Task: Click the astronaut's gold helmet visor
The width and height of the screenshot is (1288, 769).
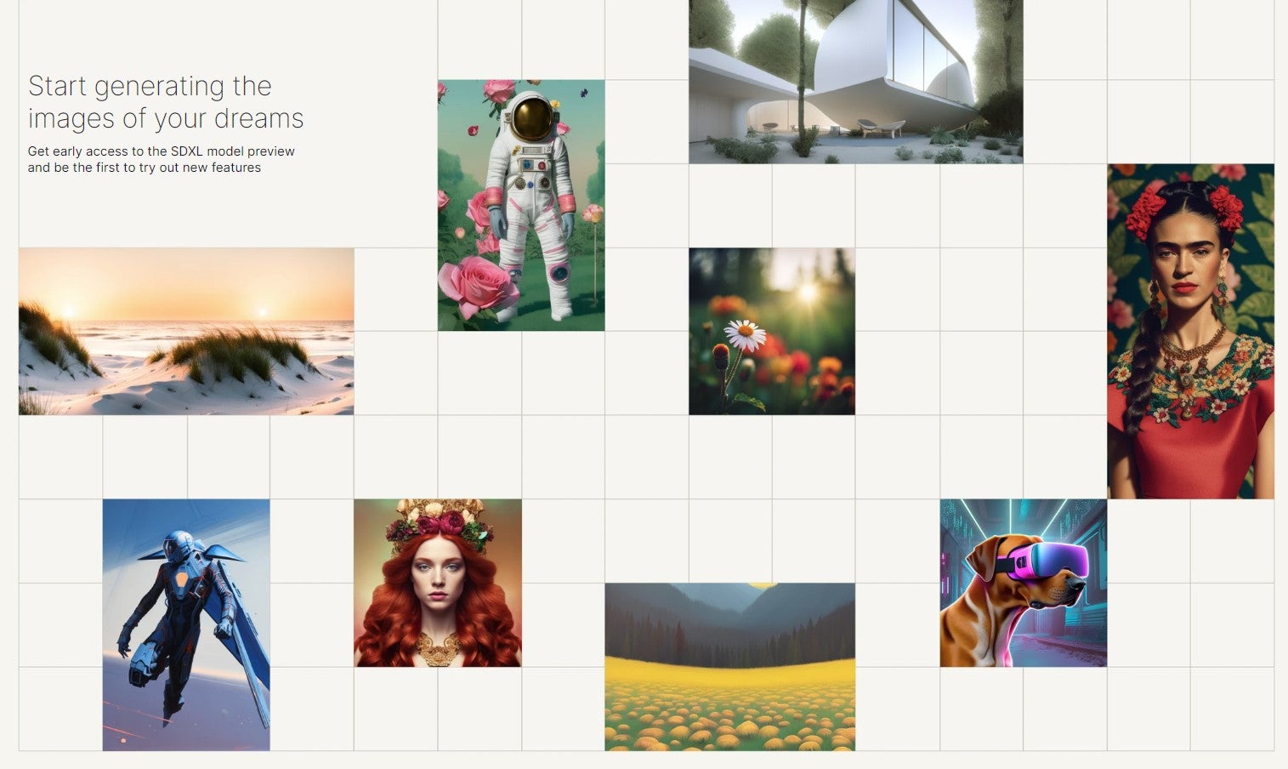Action: tap(533, 118)
